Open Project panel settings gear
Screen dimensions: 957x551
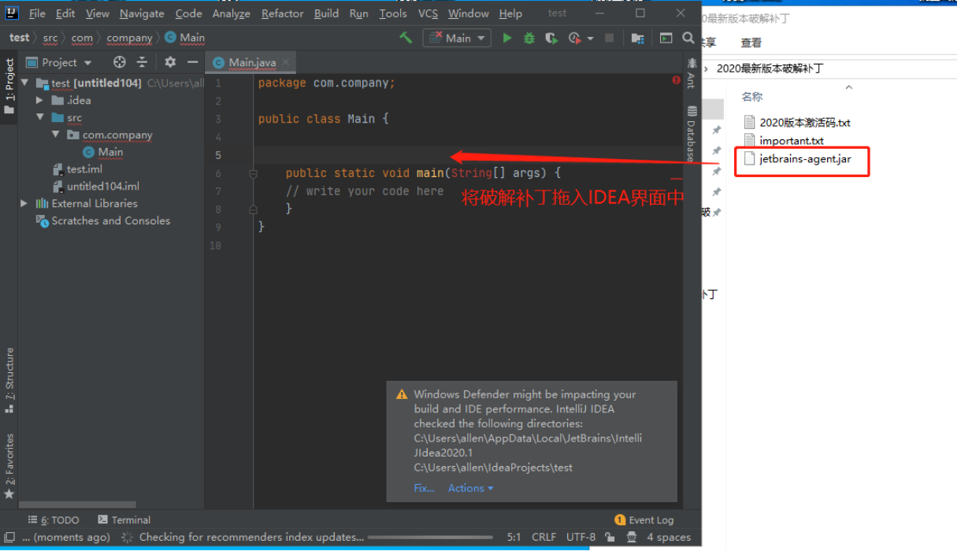pos(170,62)
